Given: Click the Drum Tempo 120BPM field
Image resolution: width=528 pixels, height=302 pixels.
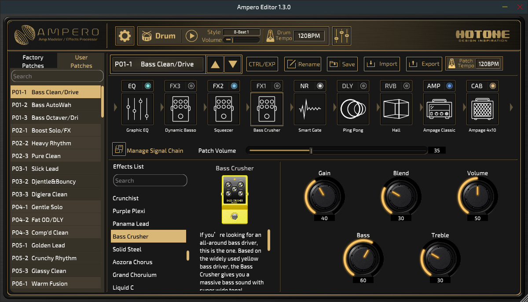Looking at the screenshot, I should pyautogui.click(x=310, y=36).
